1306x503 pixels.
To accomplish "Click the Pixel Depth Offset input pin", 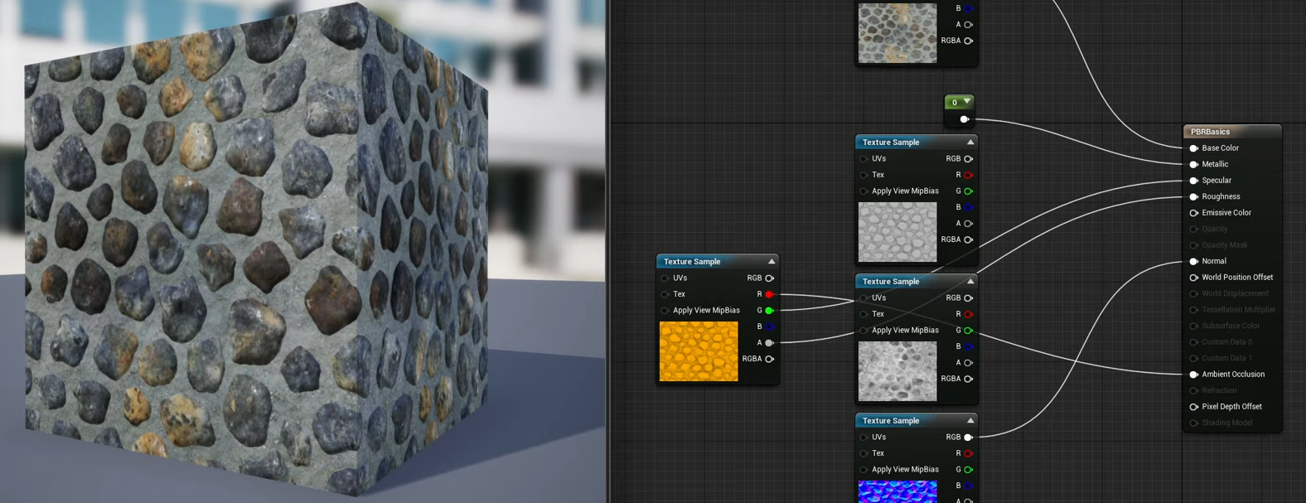I will [x=1194, y=407].
